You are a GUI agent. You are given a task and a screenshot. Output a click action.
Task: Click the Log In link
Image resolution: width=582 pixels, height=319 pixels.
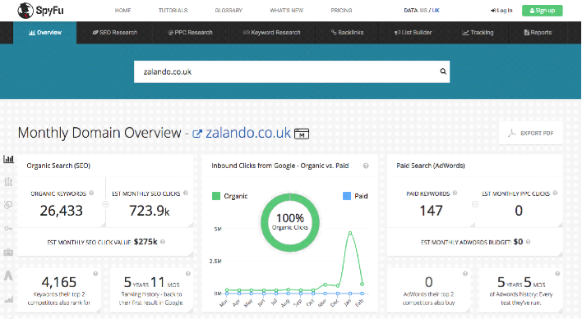(501, 11)
